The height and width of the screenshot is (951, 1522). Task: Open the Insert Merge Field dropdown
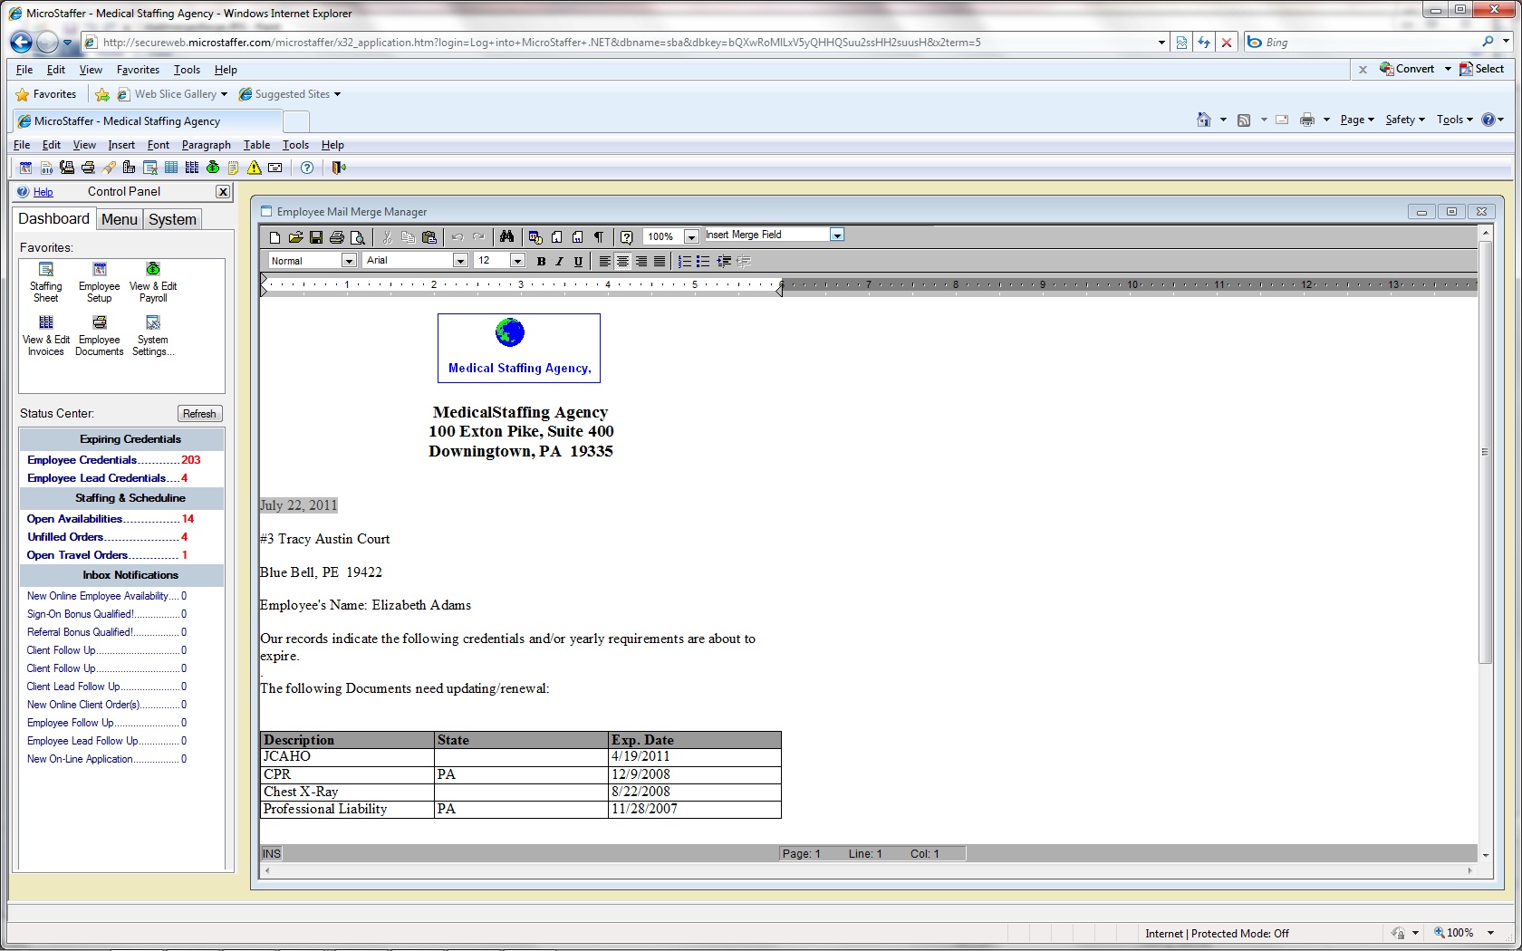coord(837,235)
